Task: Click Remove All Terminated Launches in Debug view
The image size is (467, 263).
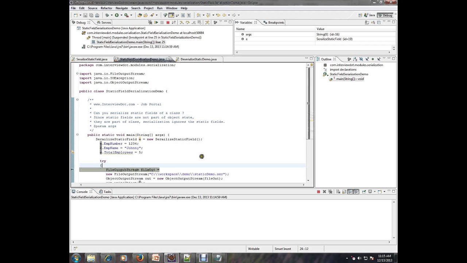Action: tap(150, 22)
